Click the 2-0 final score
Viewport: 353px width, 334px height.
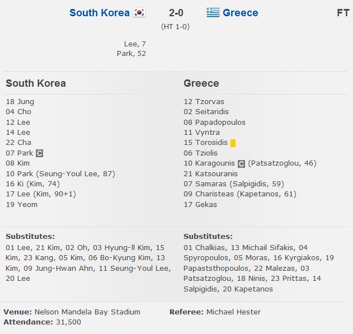click(176, 12)
